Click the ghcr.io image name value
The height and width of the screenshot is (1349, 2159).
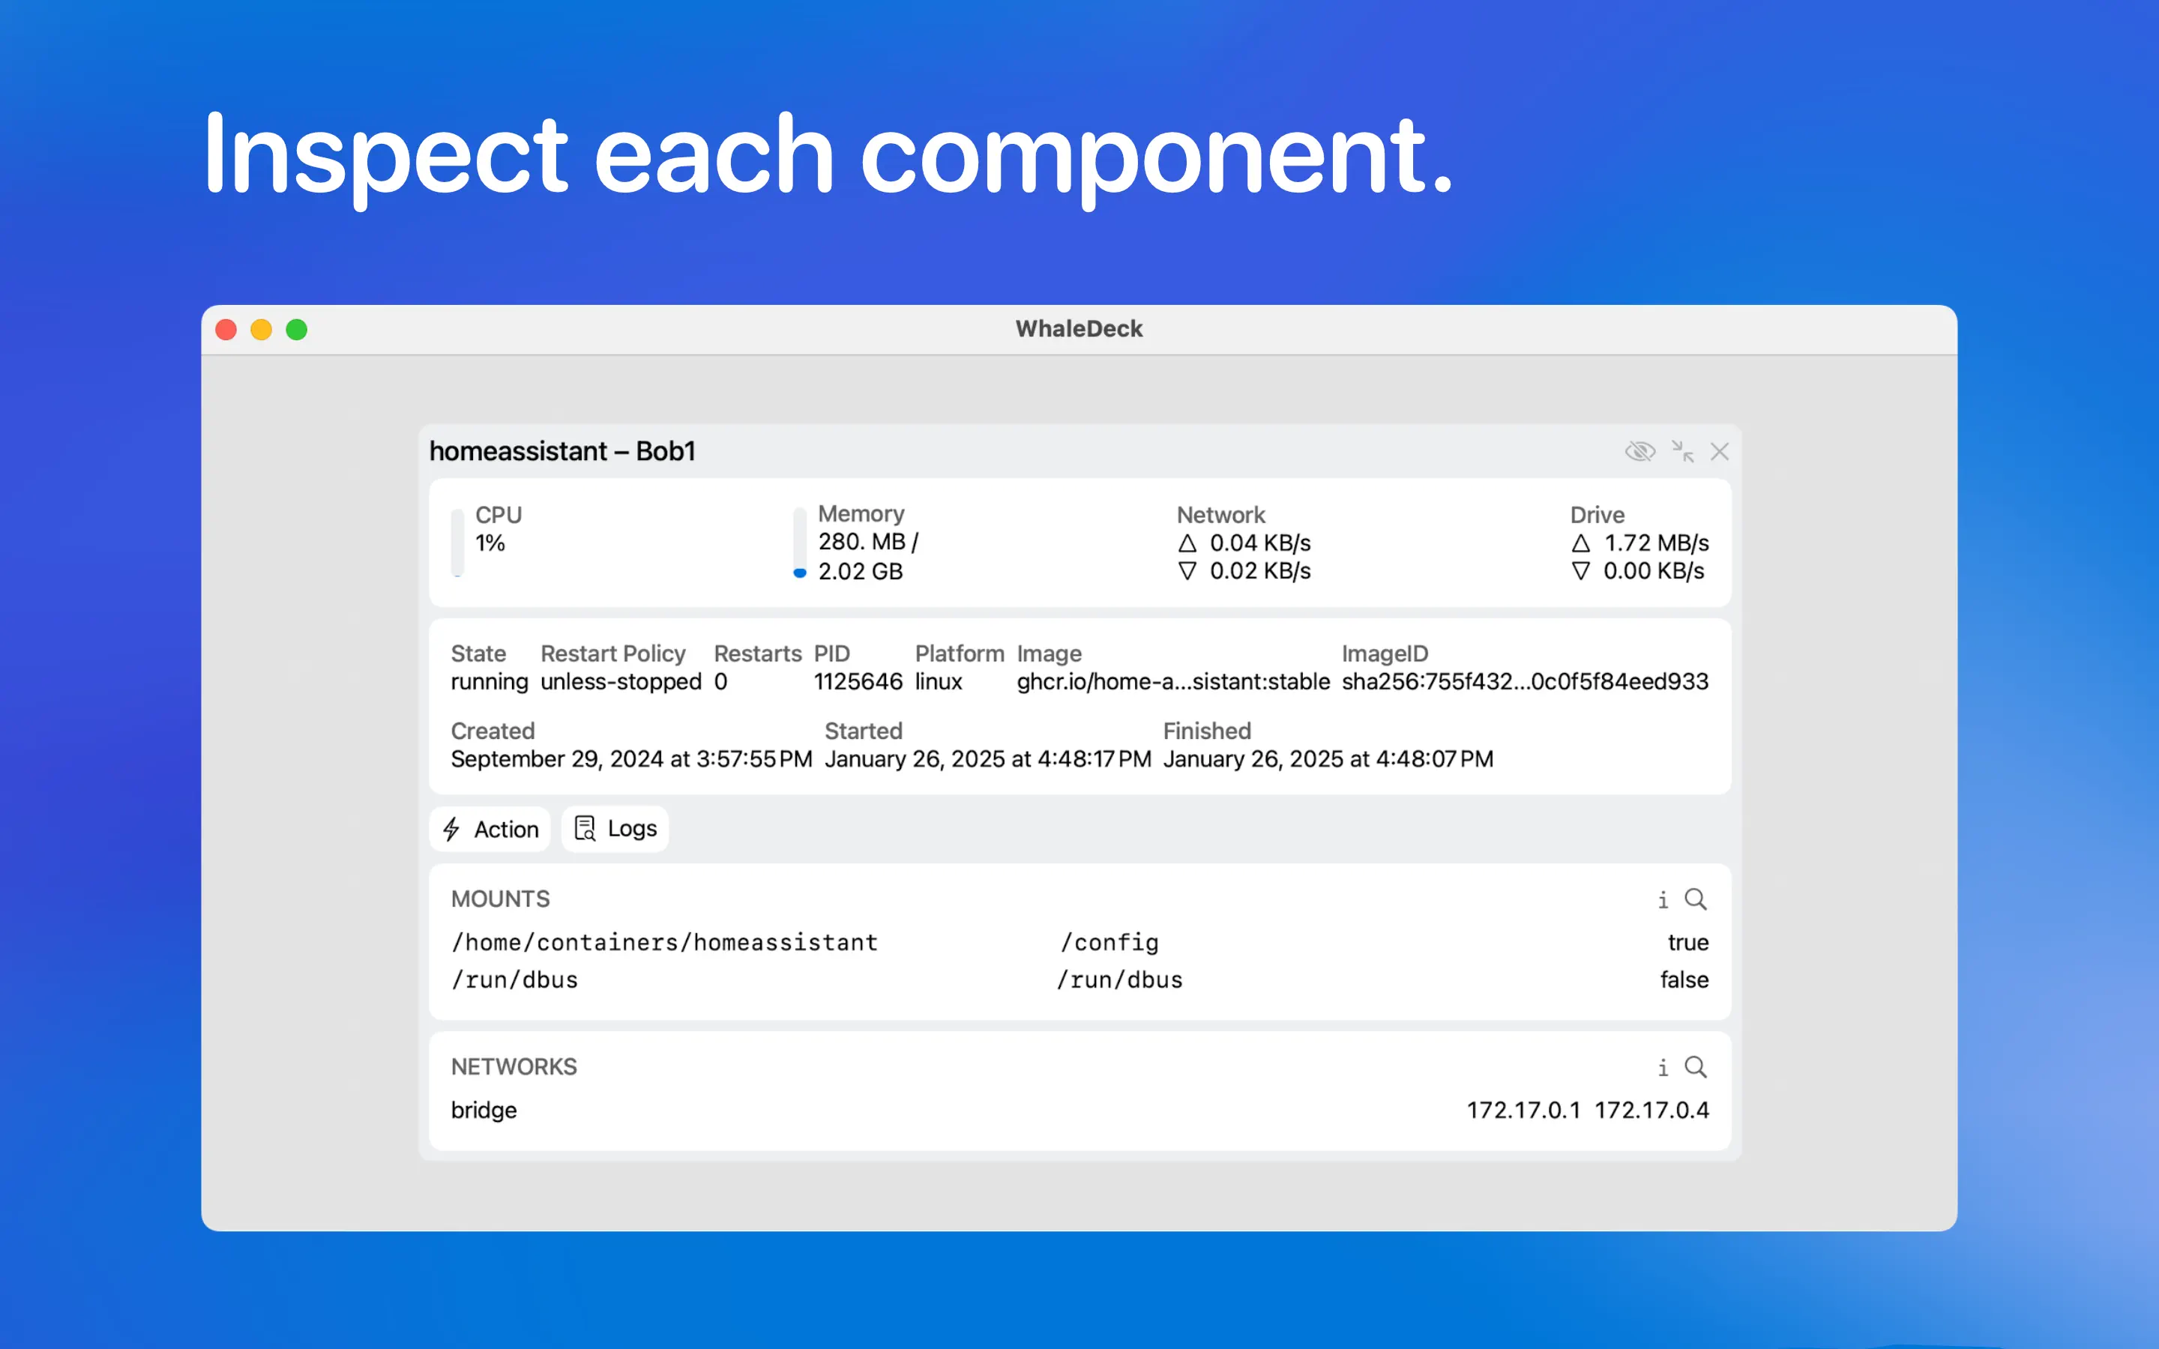tap(1172, 682)
